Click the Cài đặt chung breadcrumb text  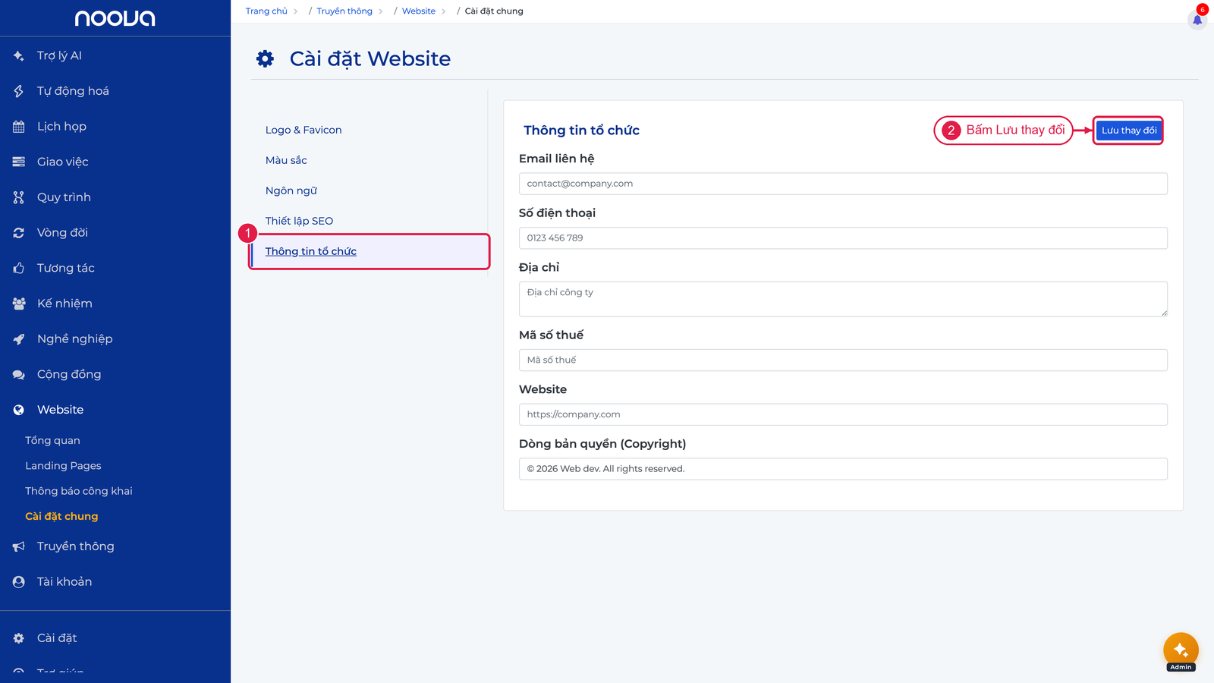point(494,11)
